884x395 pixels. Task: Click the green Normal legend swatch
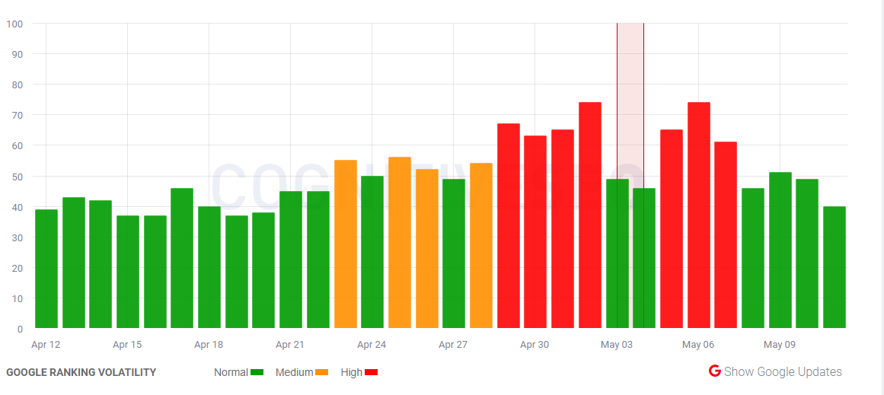pos(257,372)
